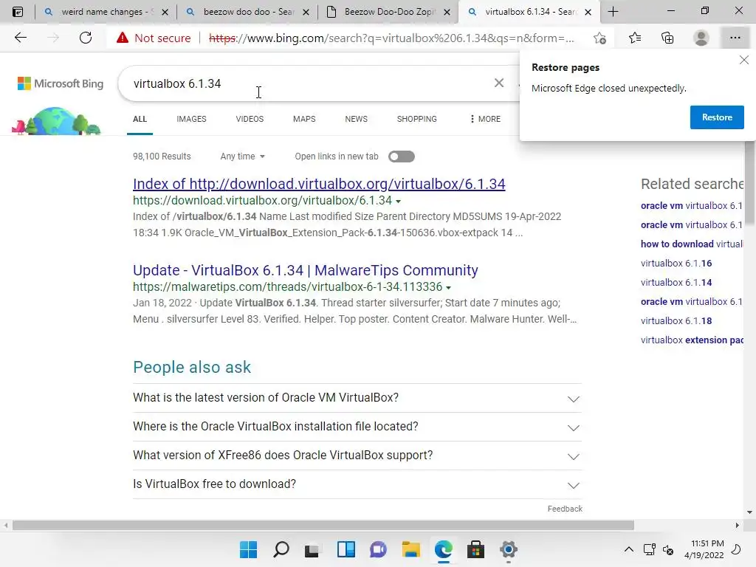756x567 pixels.
Task: Open Chat from the taskbar
Action: pos(379,549)
